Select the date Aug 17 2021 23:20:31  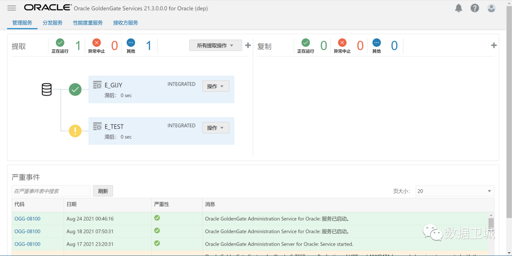90,244
